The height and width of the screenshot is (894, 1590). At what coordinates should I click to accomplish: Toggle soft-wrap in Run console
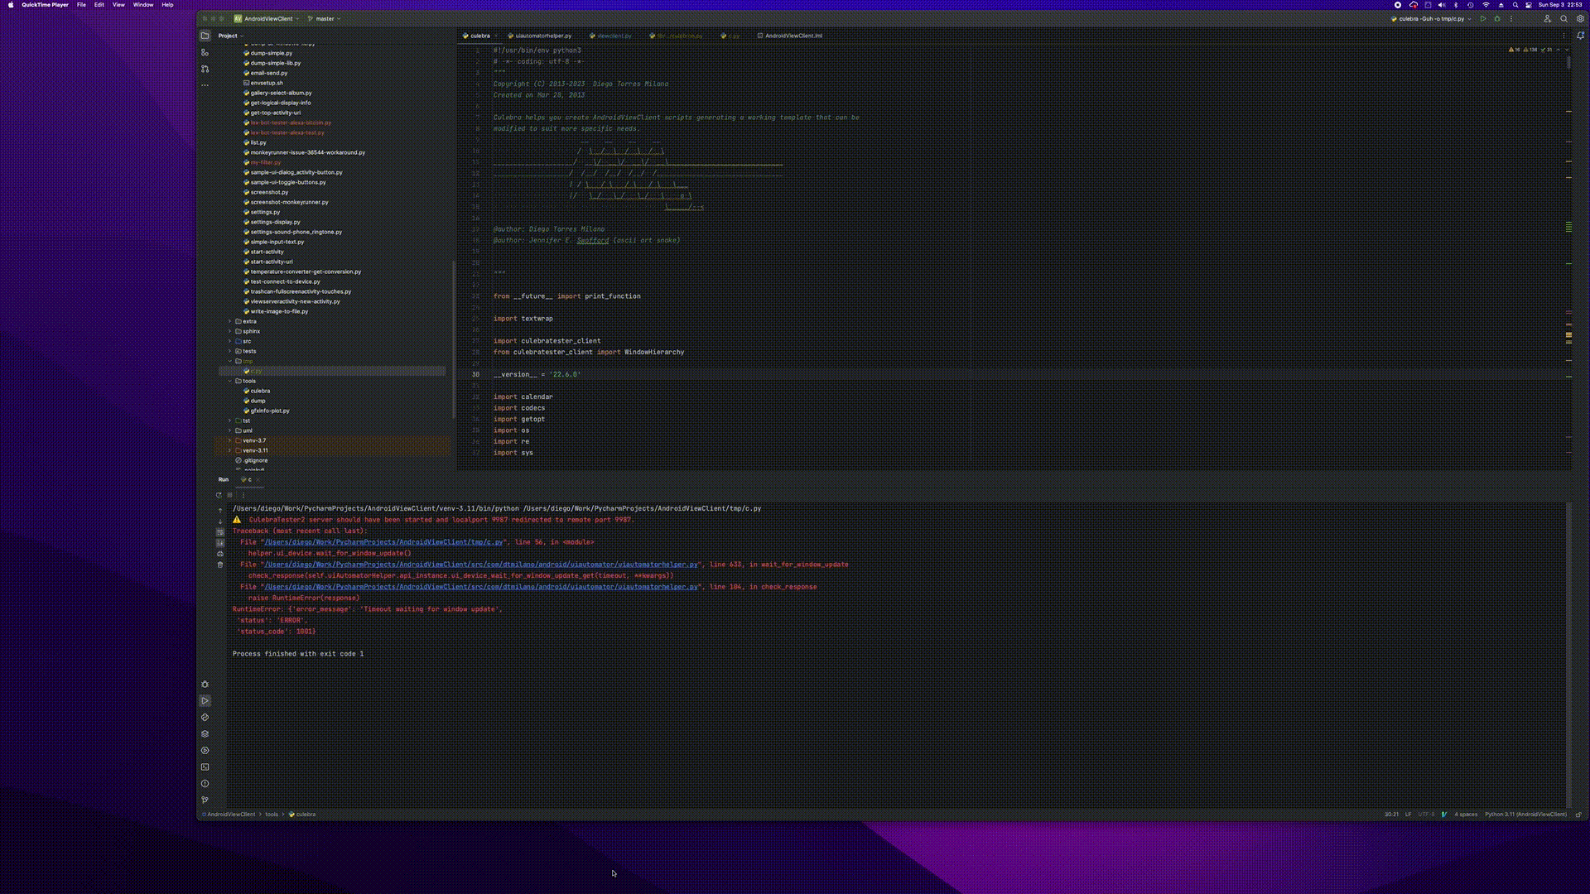point(220,532)
